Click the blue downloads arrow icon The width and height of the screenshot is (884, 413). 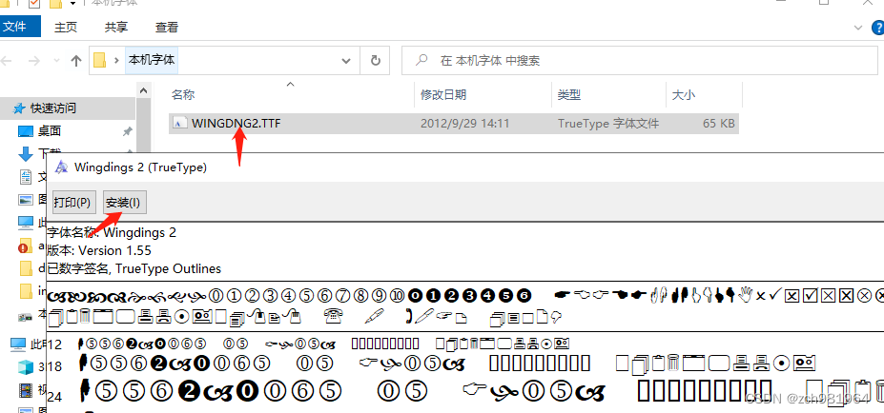tap(26, 153)
